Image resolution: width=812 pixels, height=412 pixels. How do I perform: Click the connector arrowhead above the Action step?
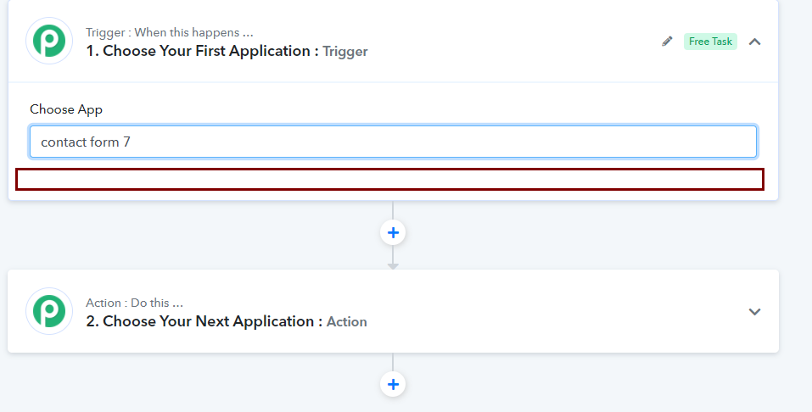(393, 266)
